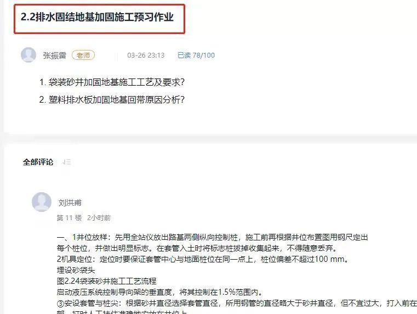
Task: Open 张振雷's profile avatar
Action: point(28,55)
